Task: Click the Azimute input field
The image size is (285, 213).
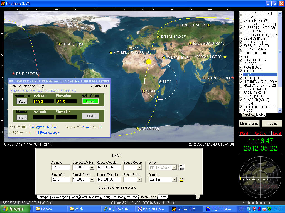Action: coord(61,167)
